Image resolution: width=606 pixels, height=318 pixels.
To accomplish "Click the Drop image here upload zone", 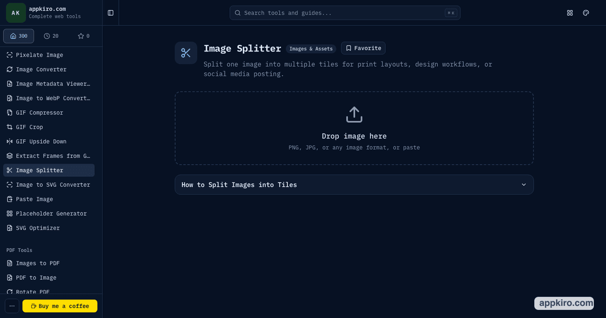I will (354, 128).
